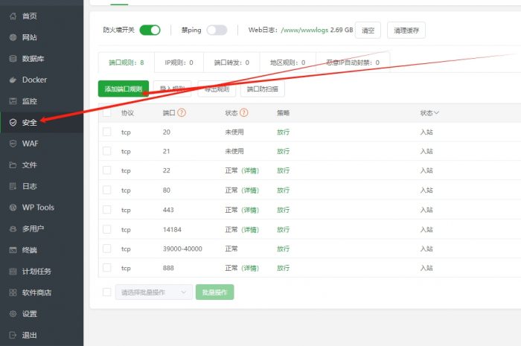Tick the select-all checkbox in table header

[107, 112]
